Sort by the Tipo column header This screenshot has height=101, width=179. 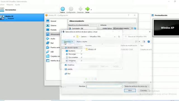[142, 45]
